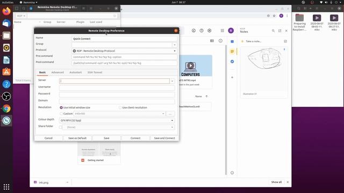The height and width of the screenshot is (193, 344).
Task: Bookmark page with star icon in Chrome
Action: [274, 16]
